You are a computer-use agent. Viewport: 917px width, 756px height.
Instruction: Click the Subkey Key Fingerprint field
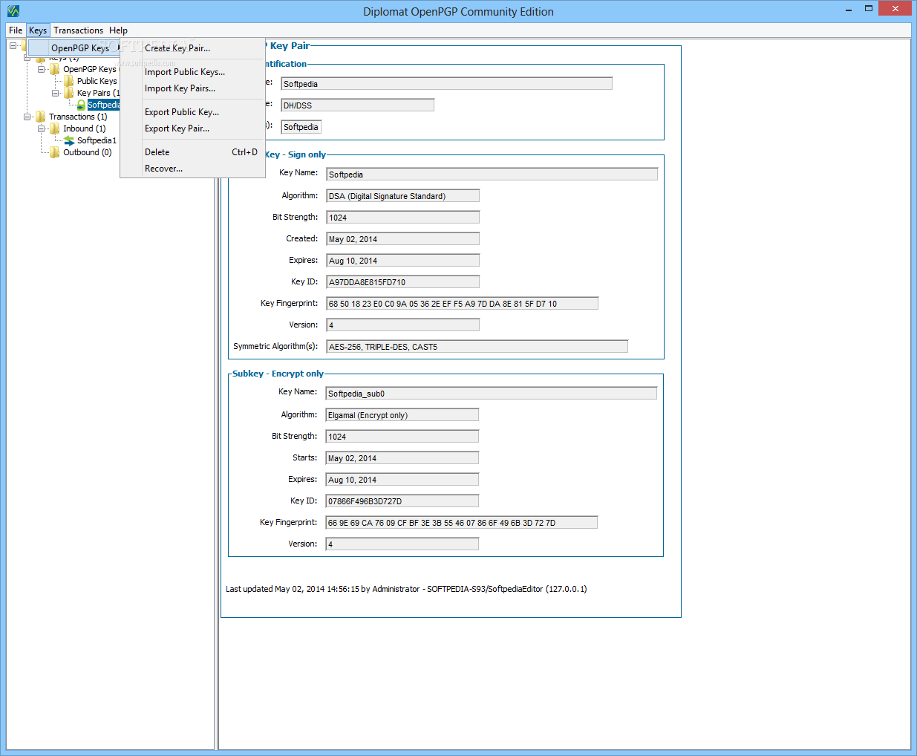tap(461, 523)
